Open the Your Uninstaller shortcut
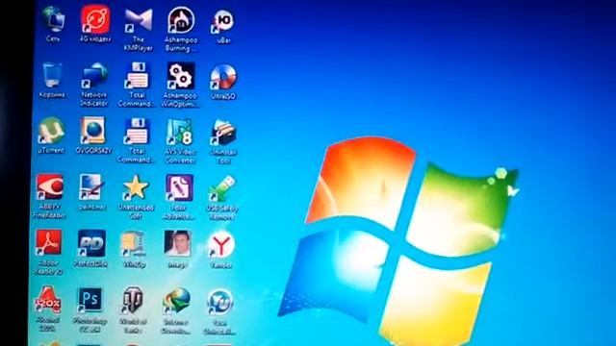Viewport: 616px width, 346px height. click(220, 303)
